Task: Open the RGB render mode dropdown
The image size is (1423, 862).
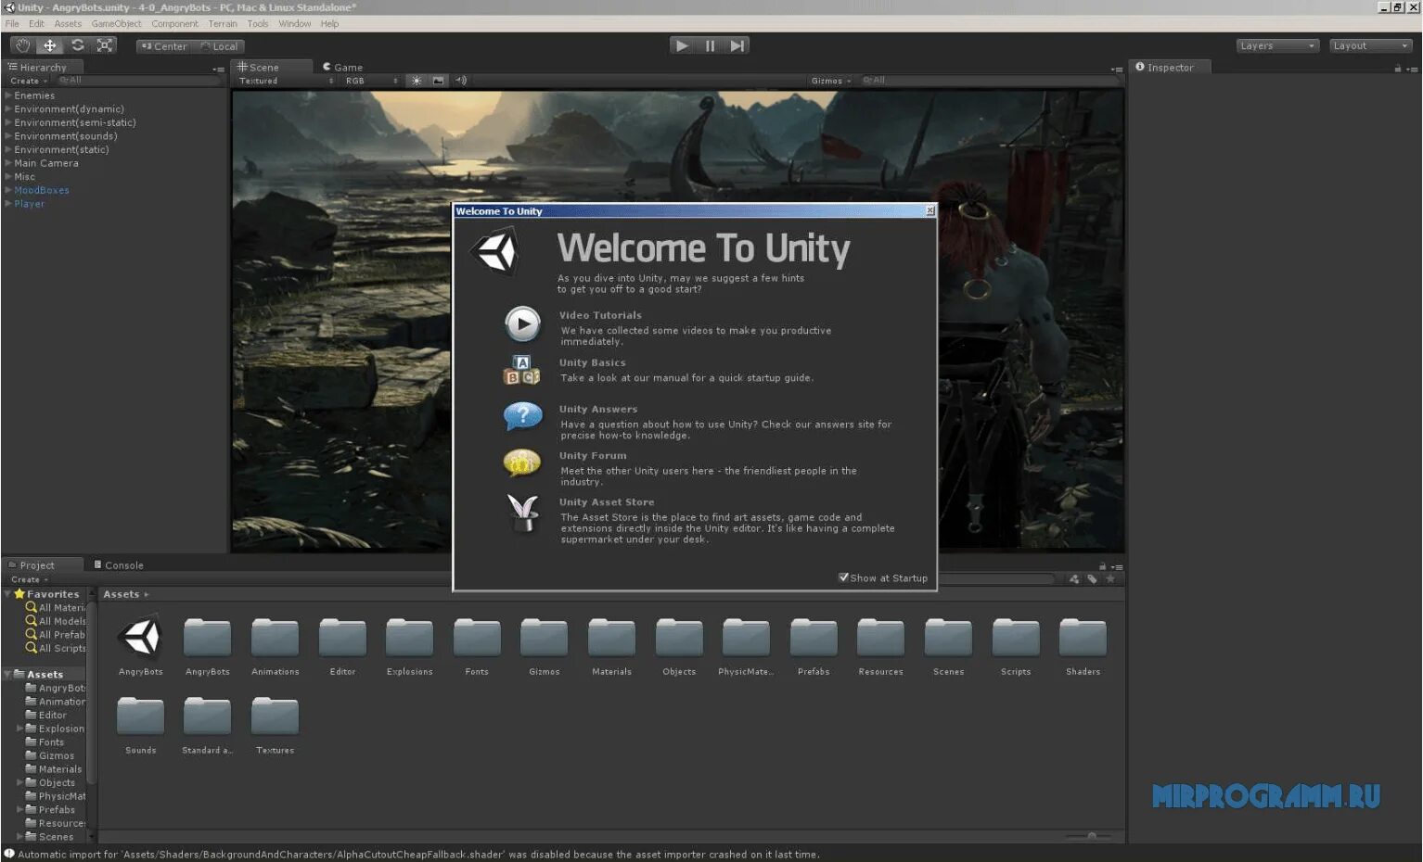Action: [x=371, y=81]
